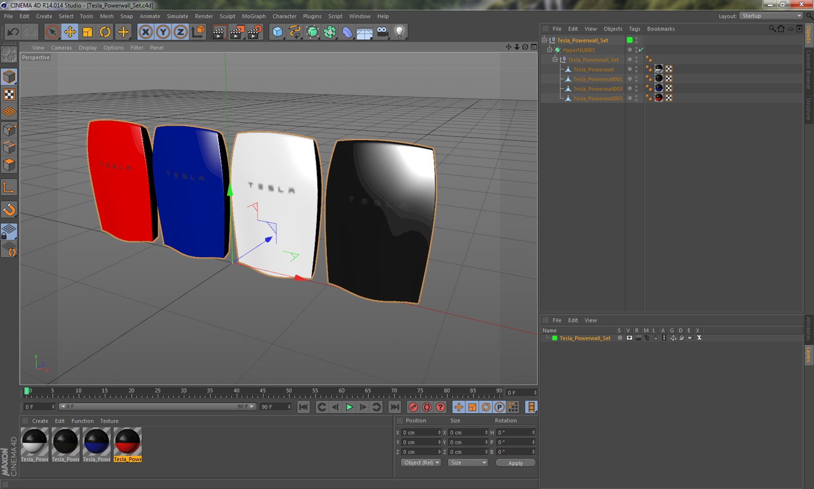Image resolution: width=814 pixels, height=489 pixels.
Task: Collapse the top Tesla_Powerwall_Set object
Action: [x=544, y=40]
